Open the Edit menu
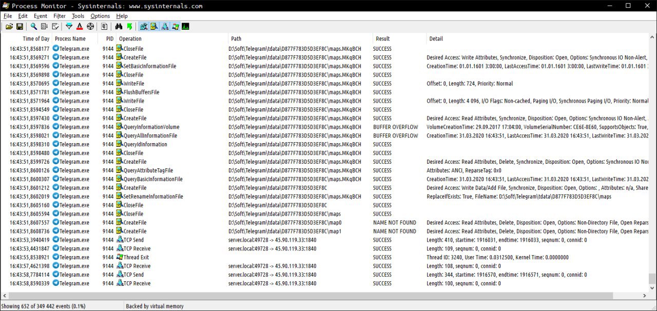This screenshot has height=311, width=657. click(x=23, y=16)
